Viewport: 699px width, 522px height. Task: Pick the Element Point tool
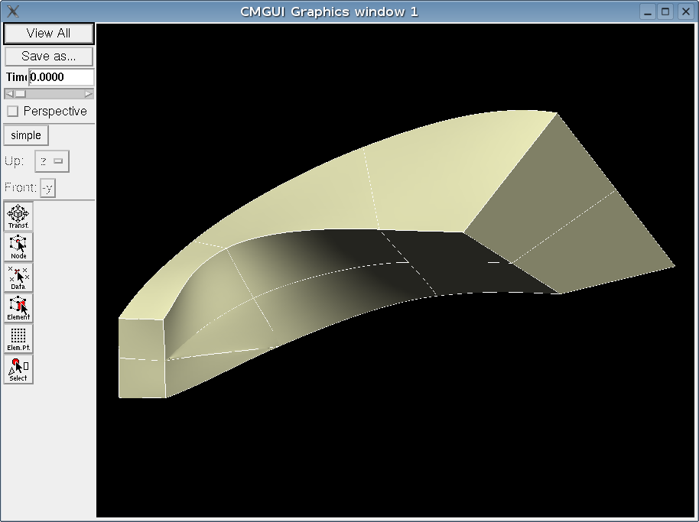(18, 339)
